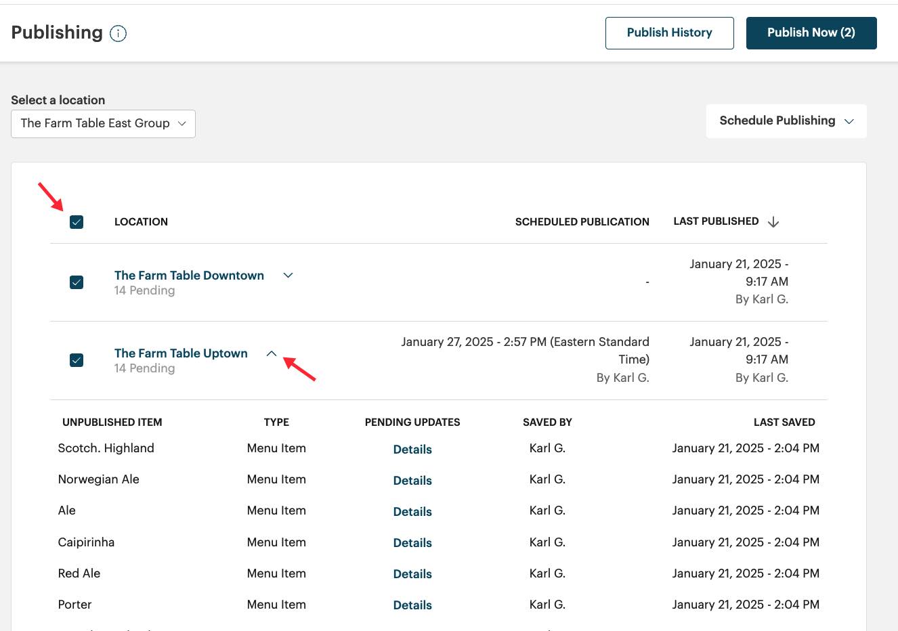Collapse The Farm Table Uptown row

(272, 353)
